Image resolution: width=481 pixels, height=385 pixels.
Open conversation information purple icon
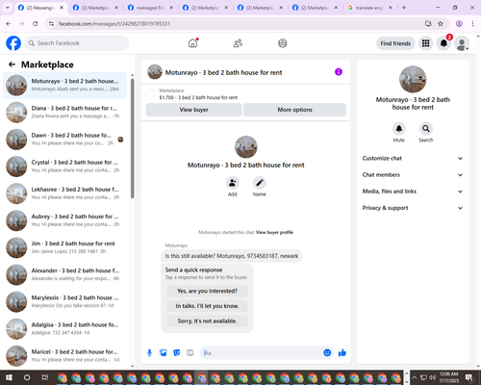coord(339,72)
